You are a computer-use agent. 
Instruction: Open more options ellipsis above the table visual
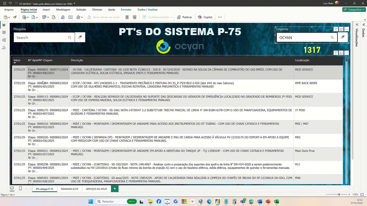point(347,53)
